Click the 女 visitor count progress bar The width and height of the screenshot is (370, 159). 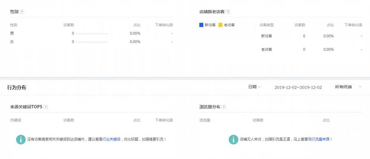[91, 42]
